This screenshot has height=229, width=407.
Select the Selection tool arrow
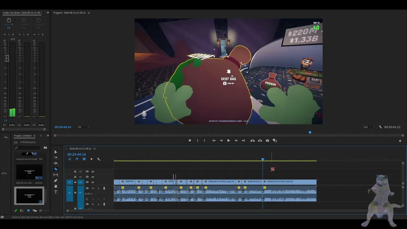pyautogui.click(x=56, y=152)
